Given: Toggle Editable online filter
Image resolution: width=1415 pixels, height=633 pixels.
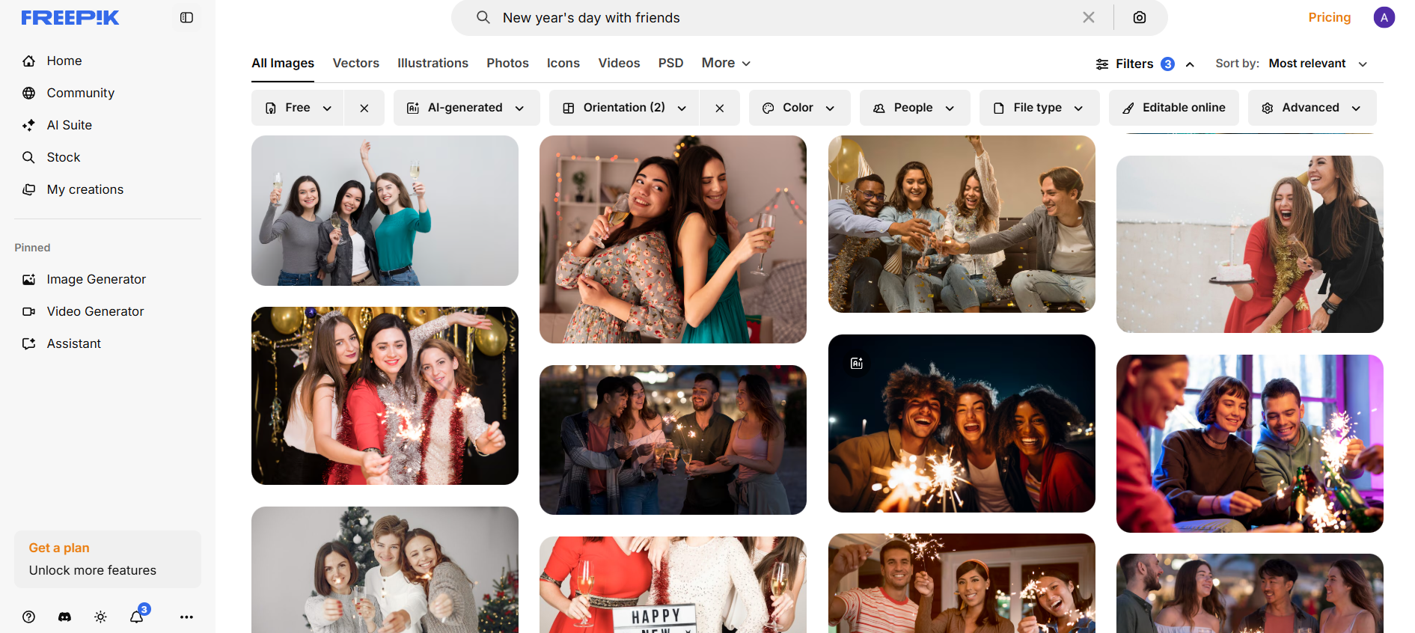Looking at the screenshot, I should [x=1173, y=108].
